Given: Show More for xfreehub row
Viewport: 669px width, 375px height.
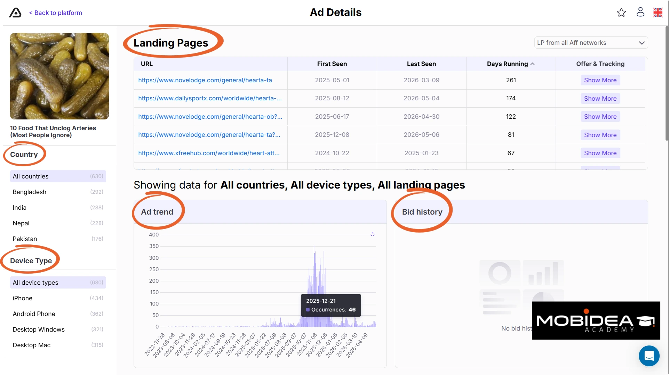Looking at the screenshot, I should pos(600,153).
